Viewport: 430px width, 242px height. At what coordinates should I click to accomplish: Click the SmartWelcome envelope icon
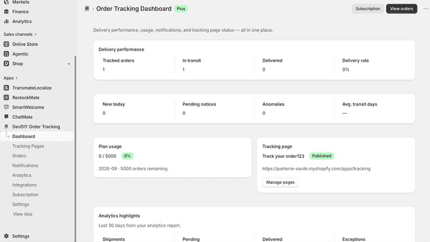coord(6,107)
